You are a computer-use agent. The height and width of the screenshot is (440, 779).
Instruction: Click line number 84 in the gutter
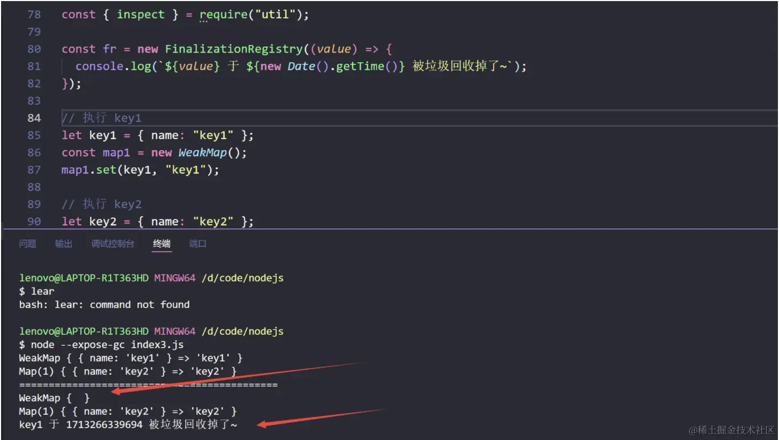[34, 118]
